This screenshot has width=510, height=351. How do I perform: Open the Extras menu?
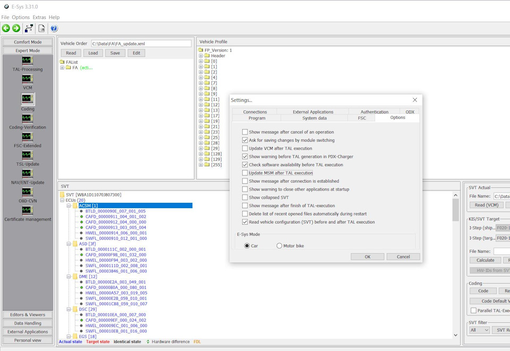coord(39,17)
